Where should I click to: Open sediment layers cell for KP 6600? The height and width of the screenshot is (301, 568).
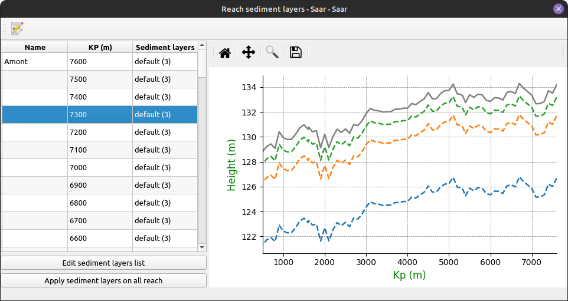(164, 238)
